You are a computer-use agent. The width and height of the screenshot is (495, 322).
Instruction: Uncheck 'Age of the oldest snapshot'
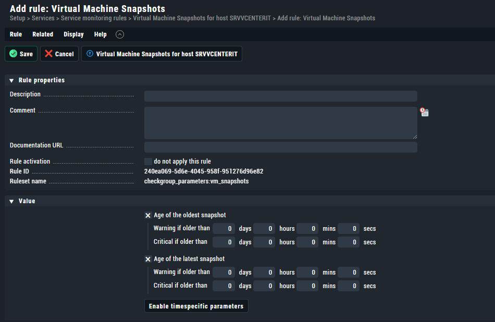(x=148, y=215)
